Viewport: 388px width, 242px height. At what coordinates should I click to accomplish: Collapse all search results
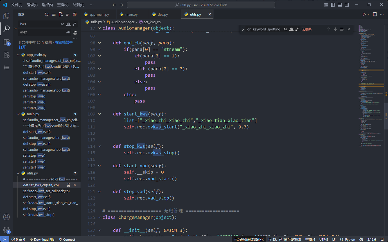75,14
